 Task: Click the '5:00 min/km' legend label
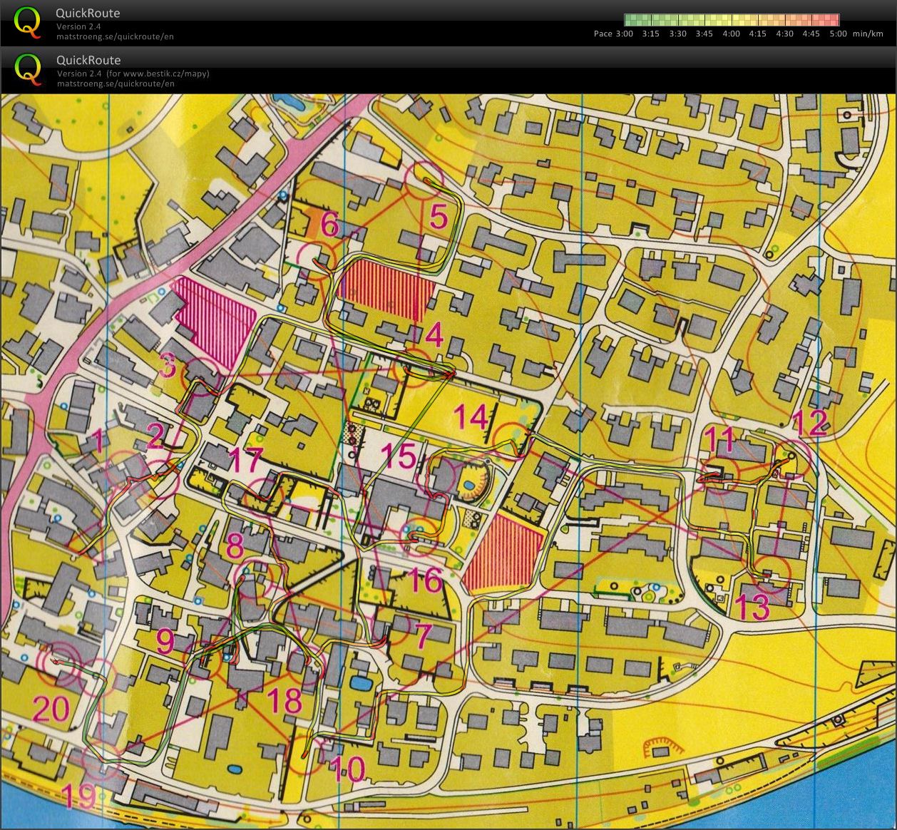point(856,34)
